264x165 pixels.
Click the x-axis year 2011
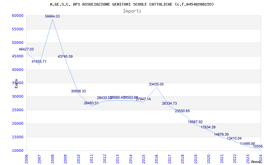pos(91,158)
